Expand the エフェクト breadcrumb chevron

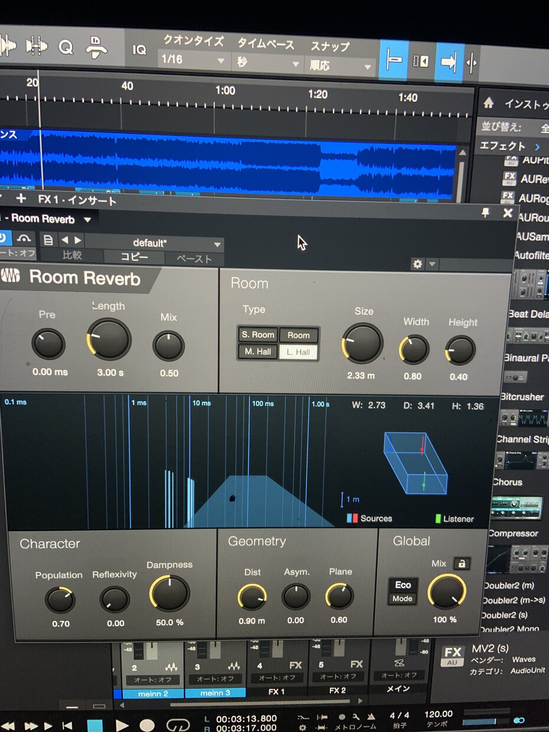[537, 146]
